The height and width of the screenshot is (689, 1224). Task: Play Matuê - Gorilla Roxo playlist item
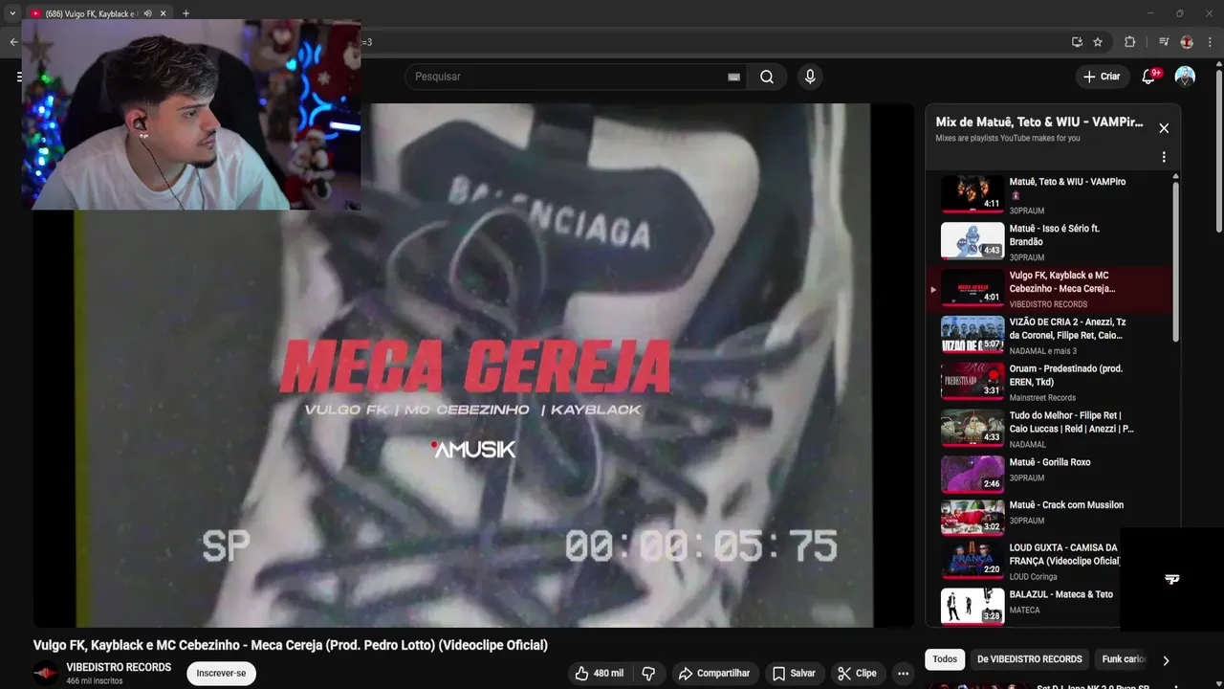point(1050,473)
